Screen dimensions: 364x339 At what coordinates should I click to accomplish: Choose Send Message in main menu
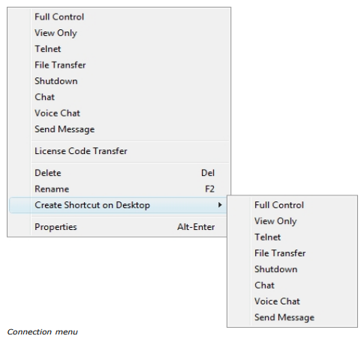(x=119, y=129)
